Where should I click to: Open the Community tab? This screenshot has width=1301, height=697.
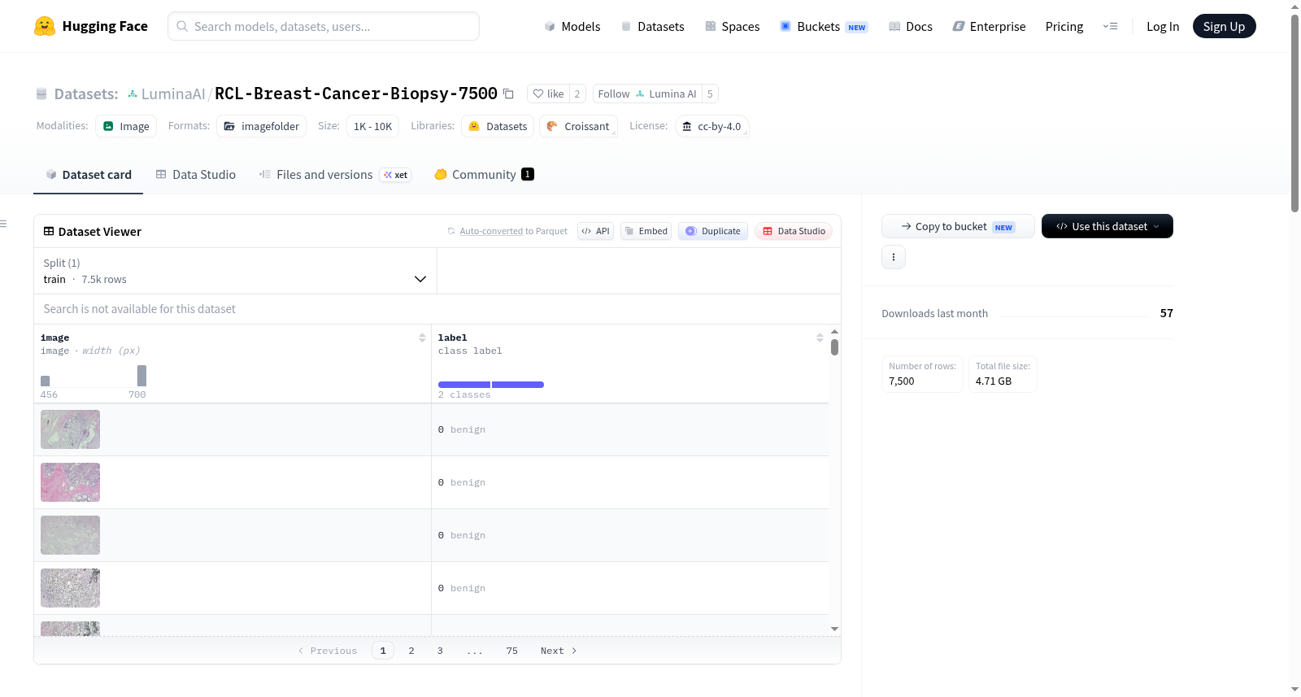pos(485,174)
